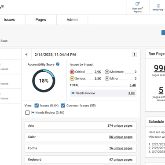Click the Issues by Impact heading

(x=81, y=65)
